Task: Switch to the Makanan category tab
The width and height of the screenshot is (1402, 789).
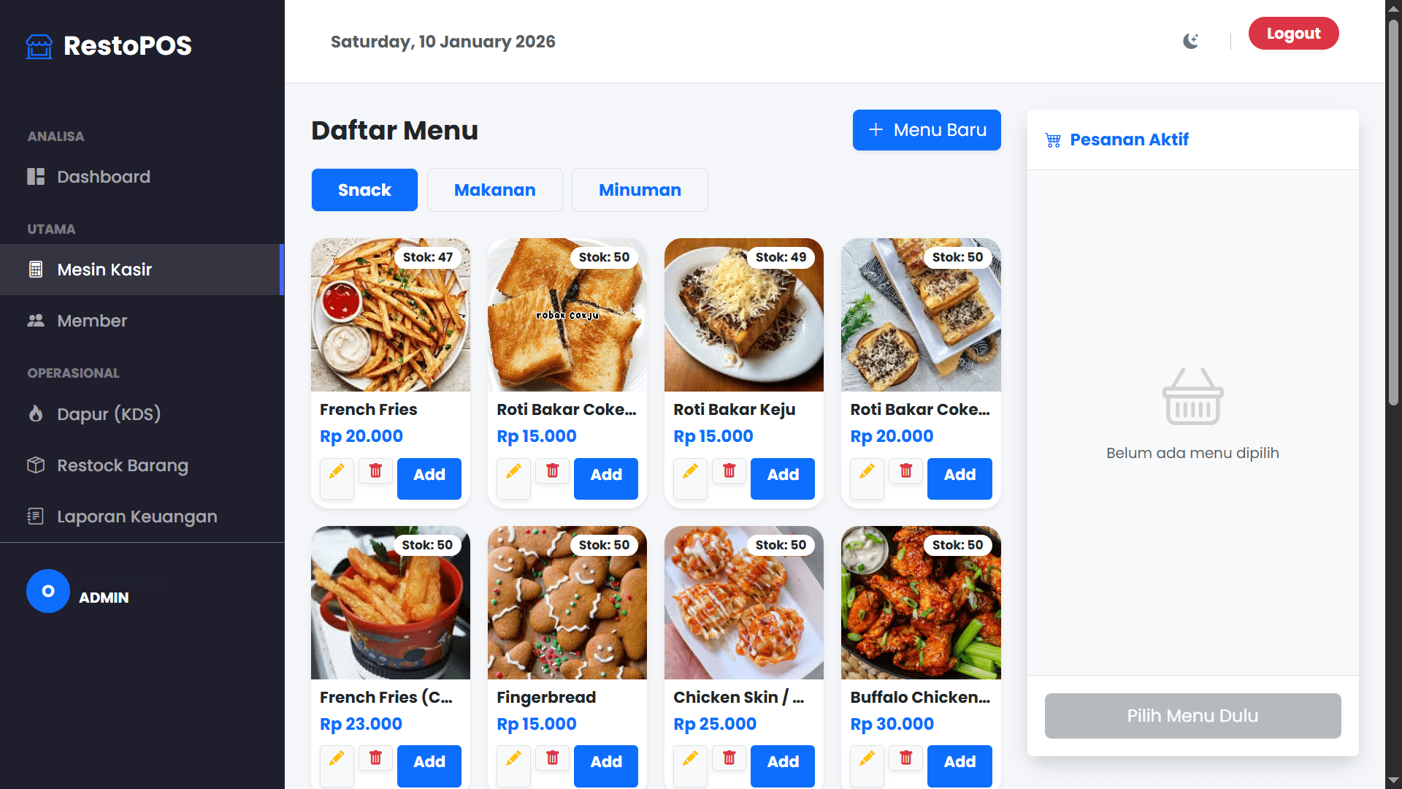Action: click(x=494, y=190)
